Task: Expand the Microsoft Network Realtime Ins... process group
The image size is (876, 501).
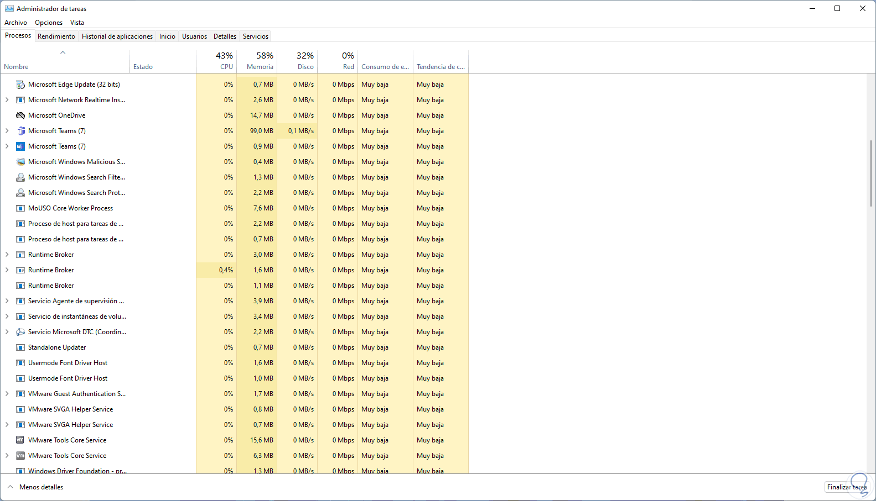Action: [7, 100]
